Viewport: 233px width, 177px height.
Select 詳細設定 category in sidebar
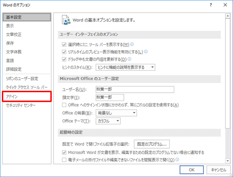click(x=27, y=69)
